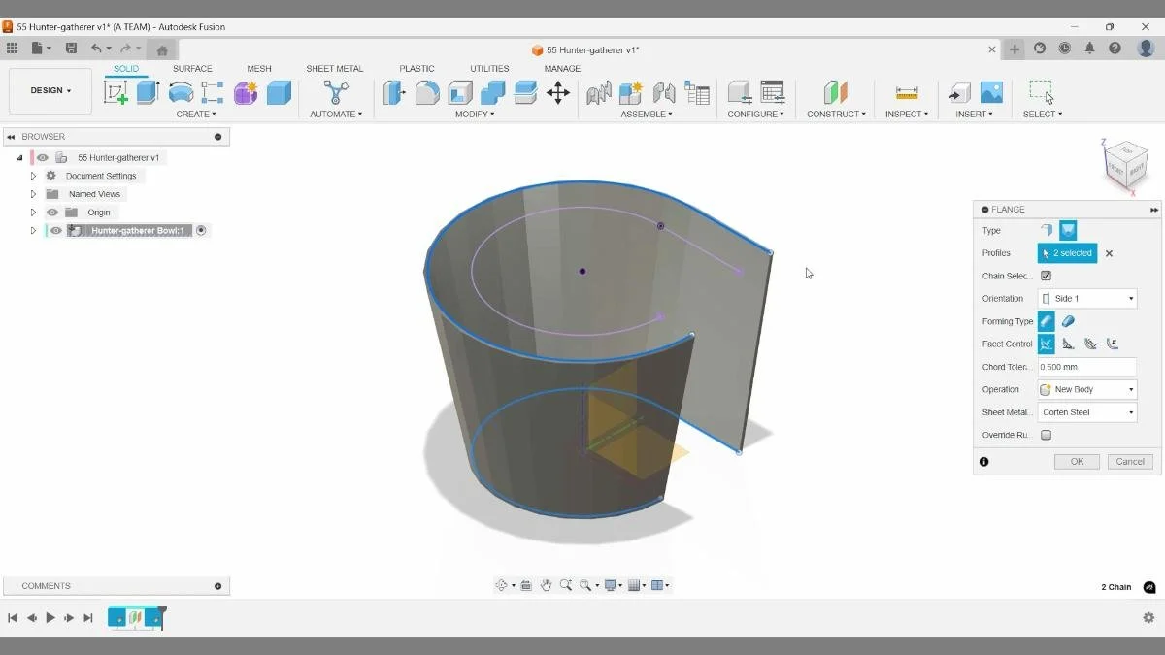1165x655 pixels.
Task: Open the Orientation dropdown showing Side 1
Action: click(x=1086, y=298)
